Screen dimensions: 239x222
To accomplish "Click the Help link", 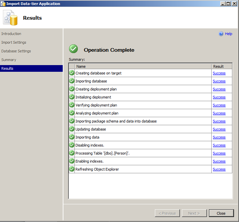I will 228,34.
